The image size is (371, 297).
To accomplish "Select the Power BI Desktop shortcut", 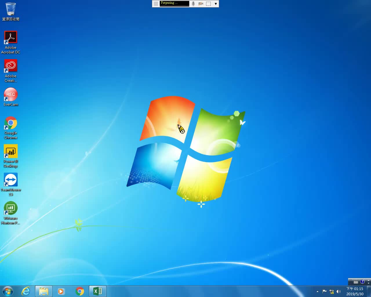I will [x=11, y=156].
